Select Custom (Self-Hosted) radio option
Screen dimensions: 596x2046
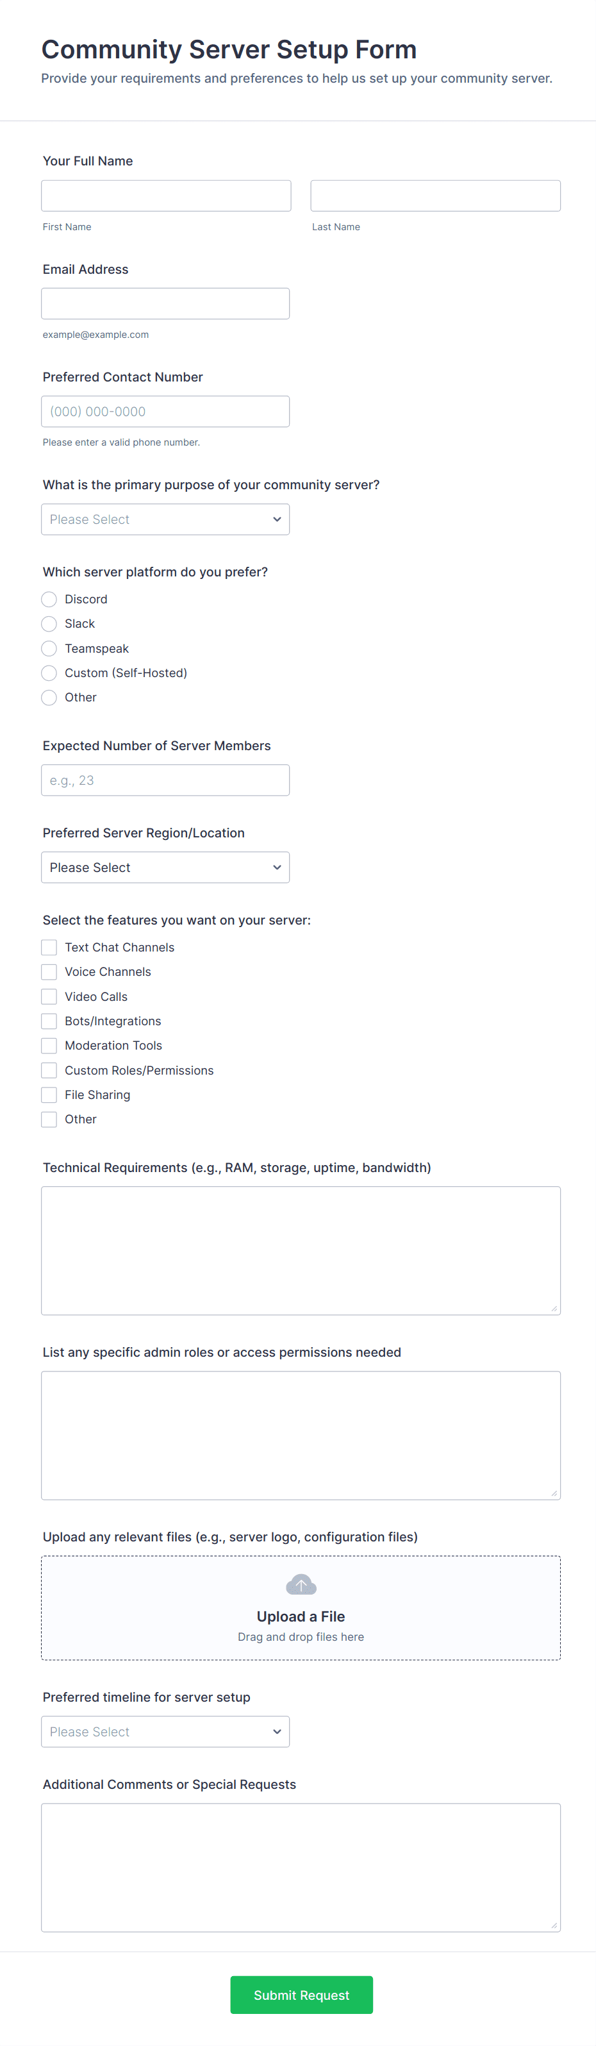[x=49, y=673]
